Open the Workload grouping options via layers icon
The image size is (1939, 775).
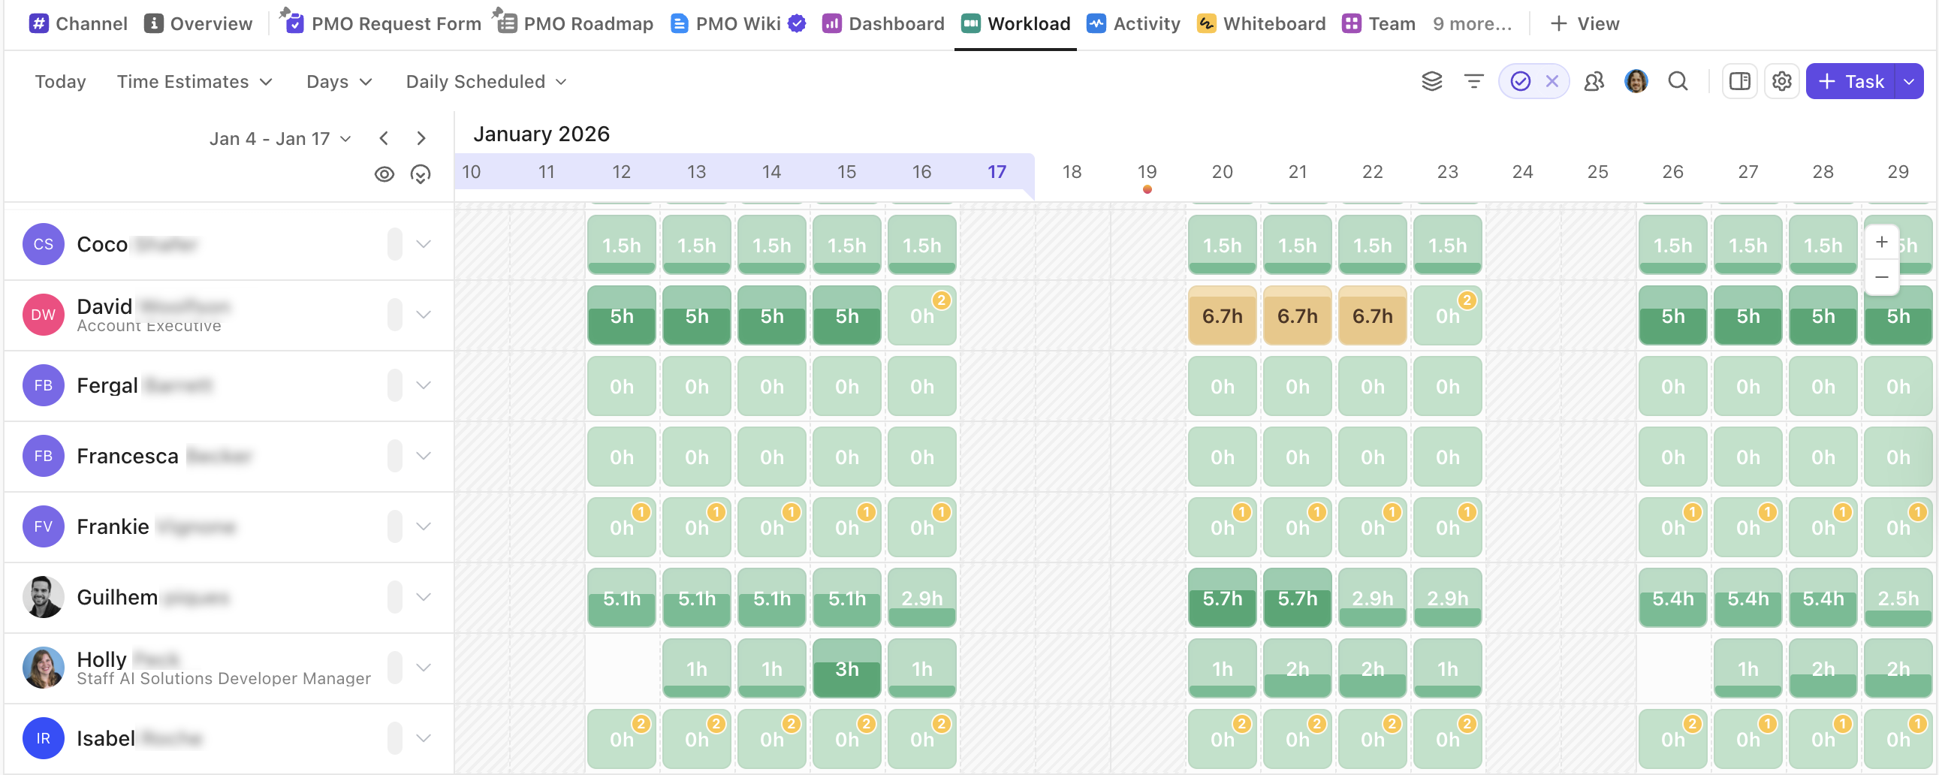click(1431, 80)
